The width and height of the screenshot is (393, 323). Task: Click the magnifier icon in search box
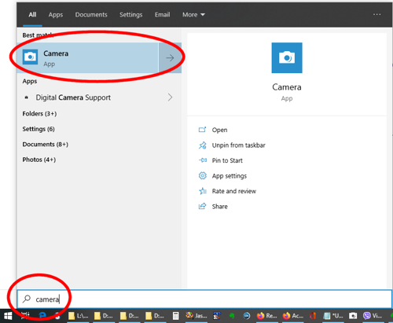27,299
